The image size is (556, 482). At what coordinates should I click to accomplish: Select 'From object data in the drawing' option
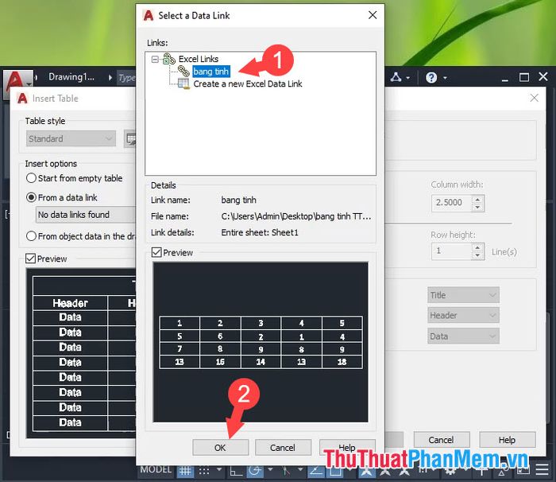pyautogui.click(x=31, y=236)
